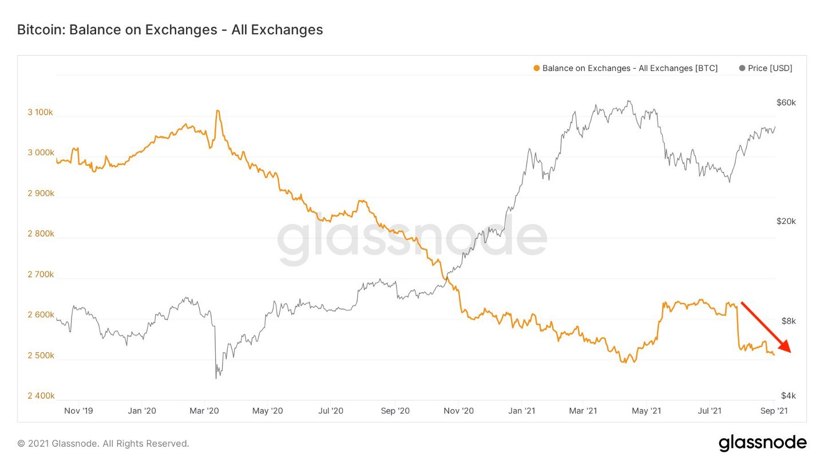Click the Mar '20 x-axis label

tap(204, 411)
